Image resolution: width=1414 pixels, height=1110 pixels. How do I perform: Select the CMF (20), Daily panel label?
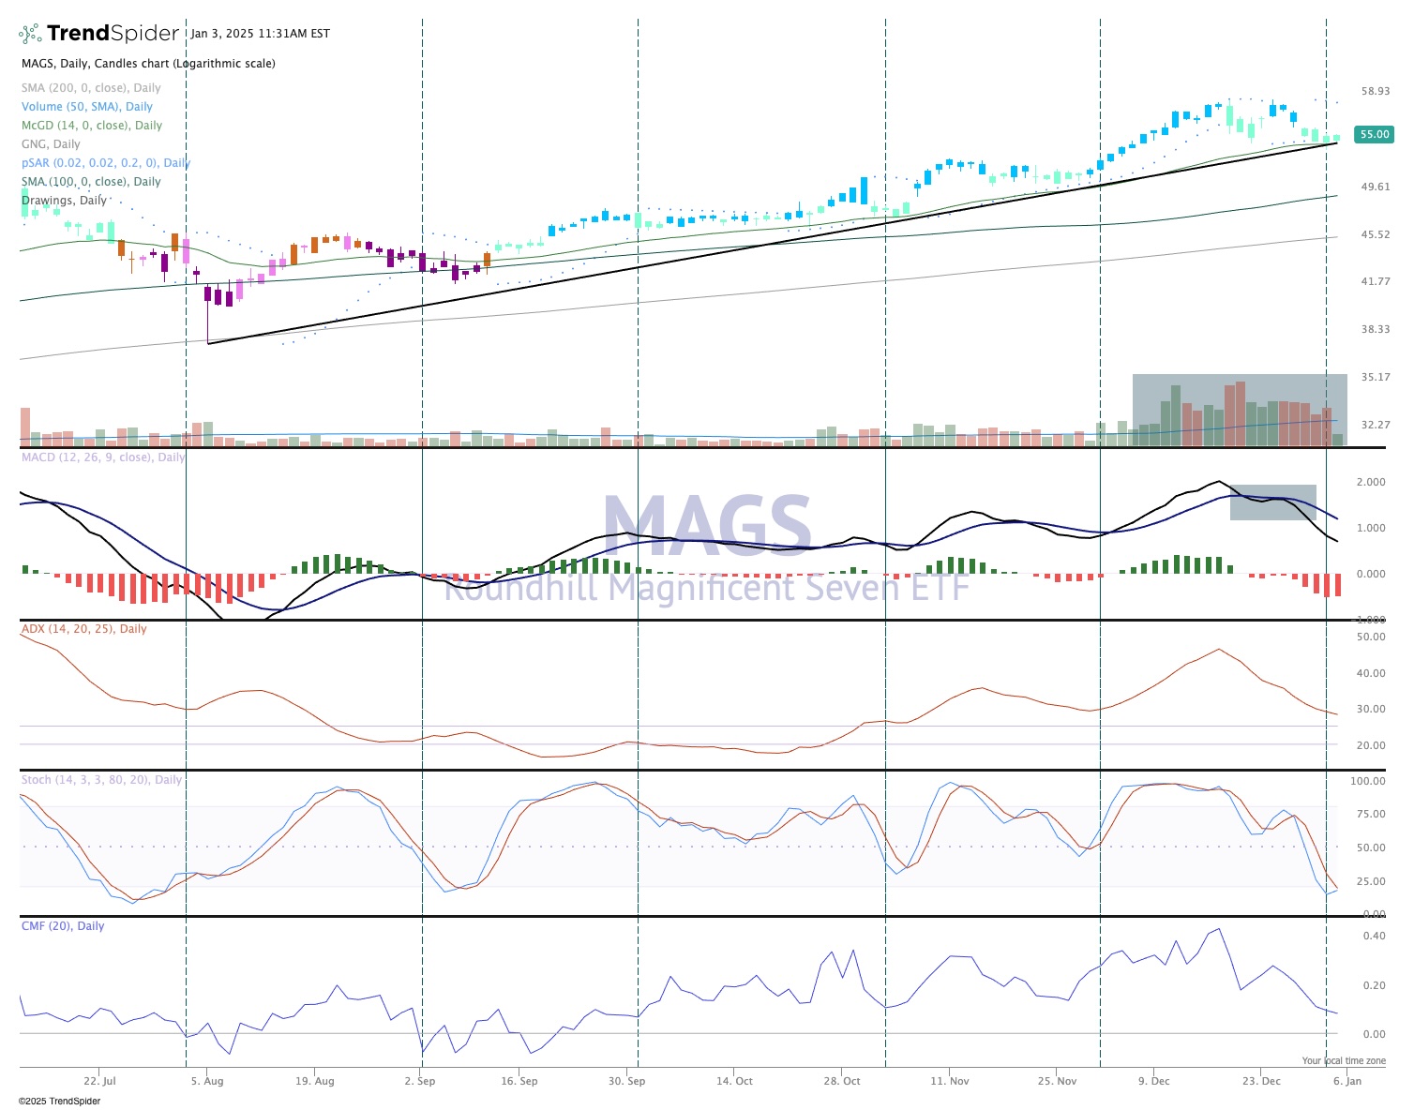point(63,926)
